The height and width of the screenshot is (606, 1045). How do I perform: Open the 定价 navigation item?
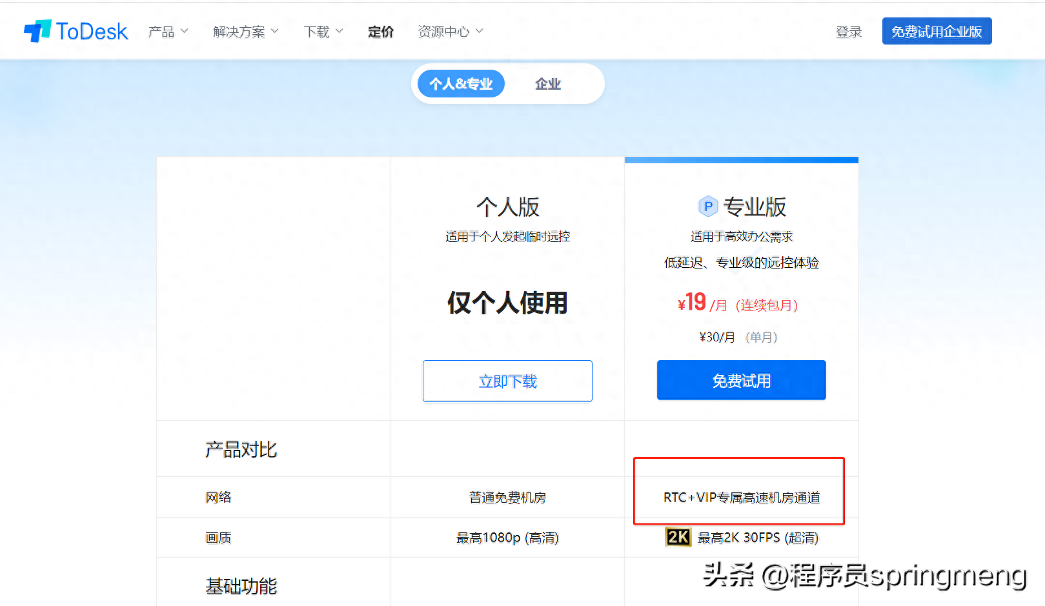coord(381,32)
